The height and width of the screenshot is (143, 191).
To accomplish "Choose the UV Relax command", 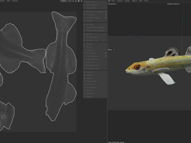I will (95, 25).
